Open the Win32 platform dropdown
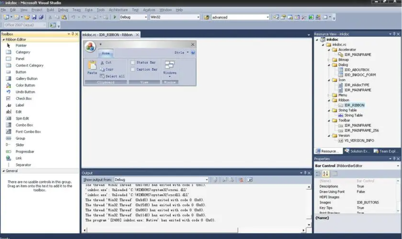402x239 pixels. coord(198,17)
